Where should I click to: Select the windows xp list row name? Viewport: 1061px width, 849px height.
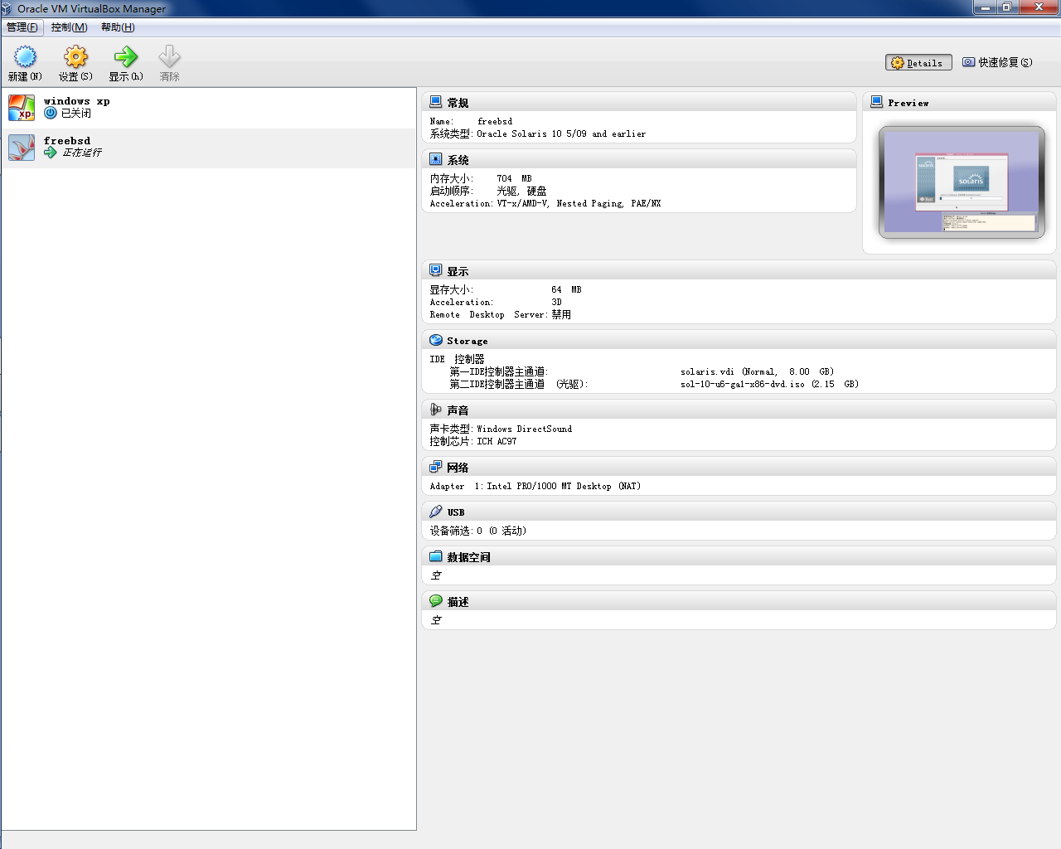(x=76, y=101)
